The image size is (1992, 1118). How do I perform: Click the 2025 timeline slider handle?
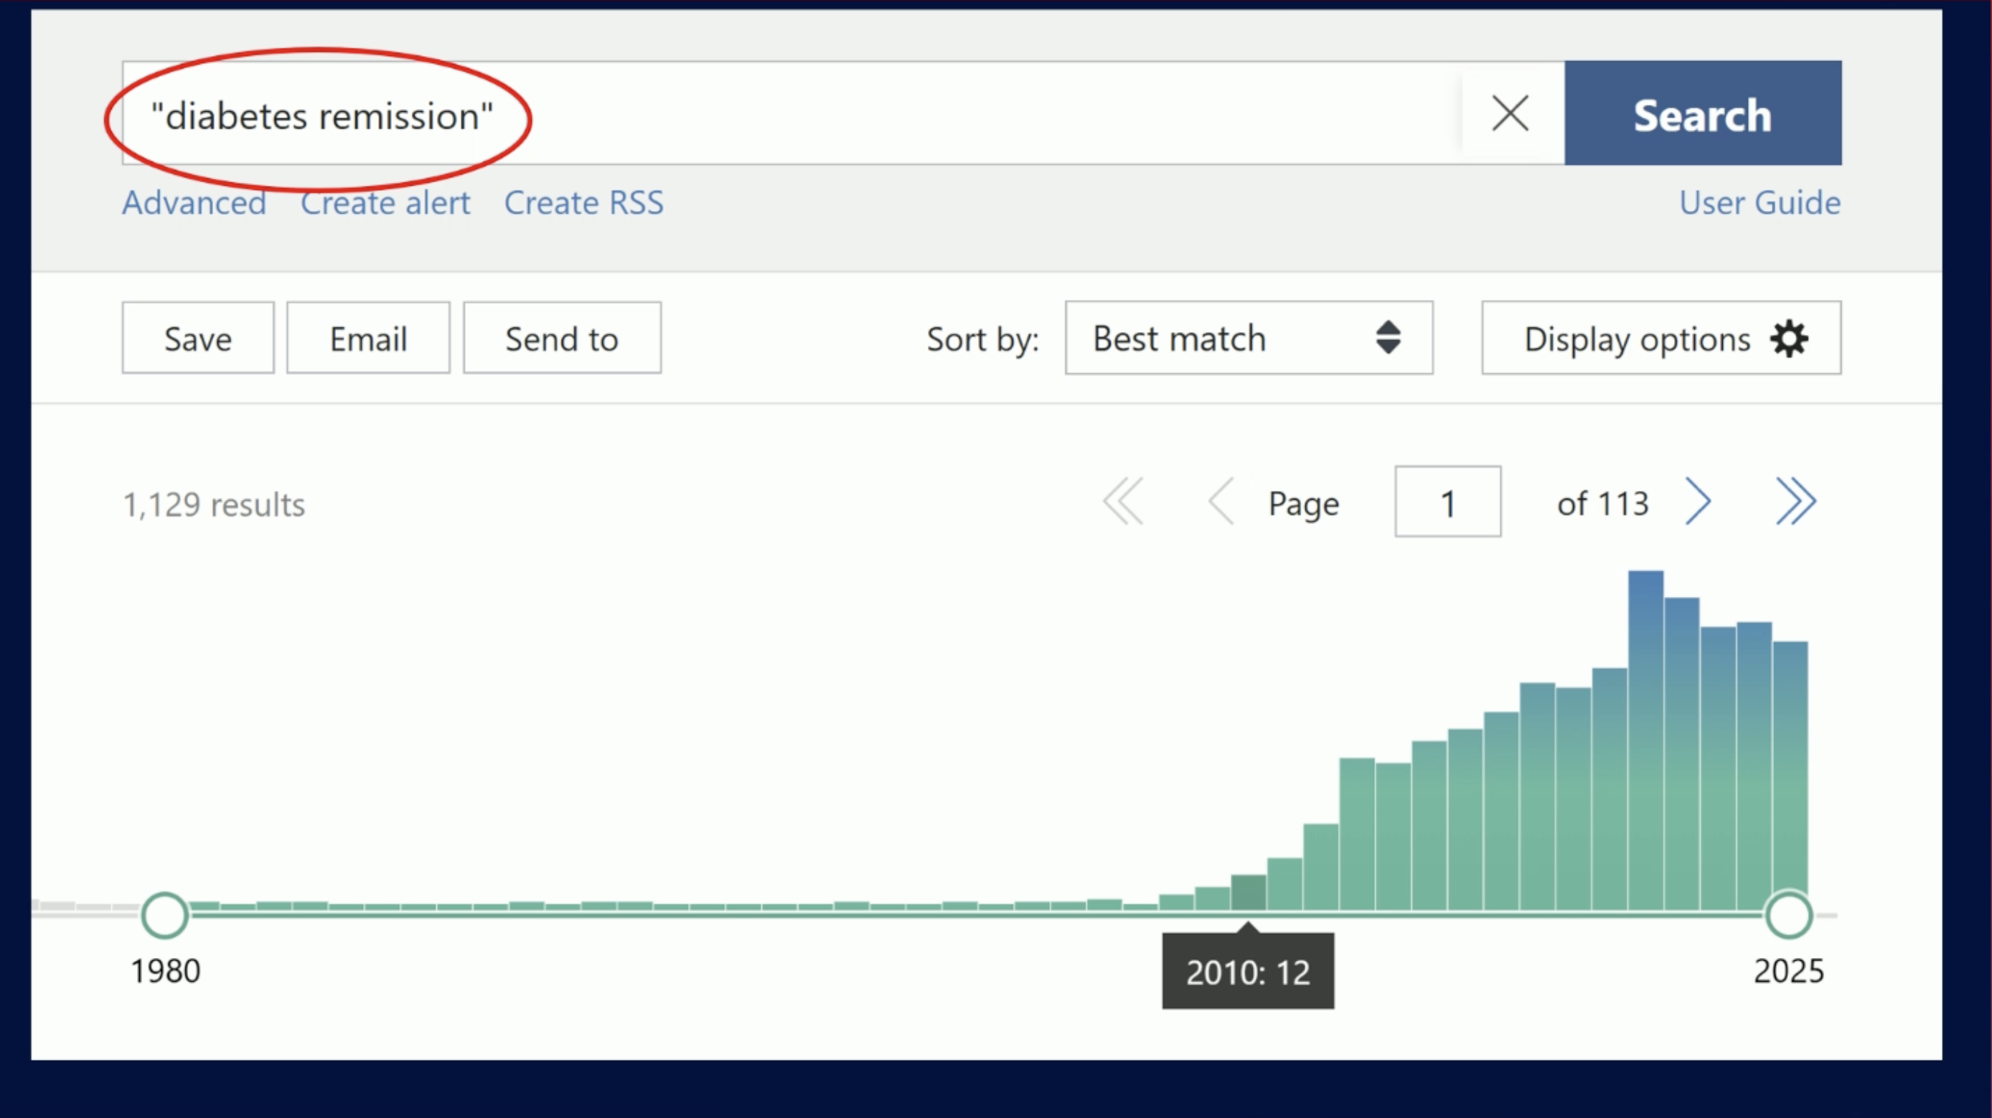click(1788, 916)
